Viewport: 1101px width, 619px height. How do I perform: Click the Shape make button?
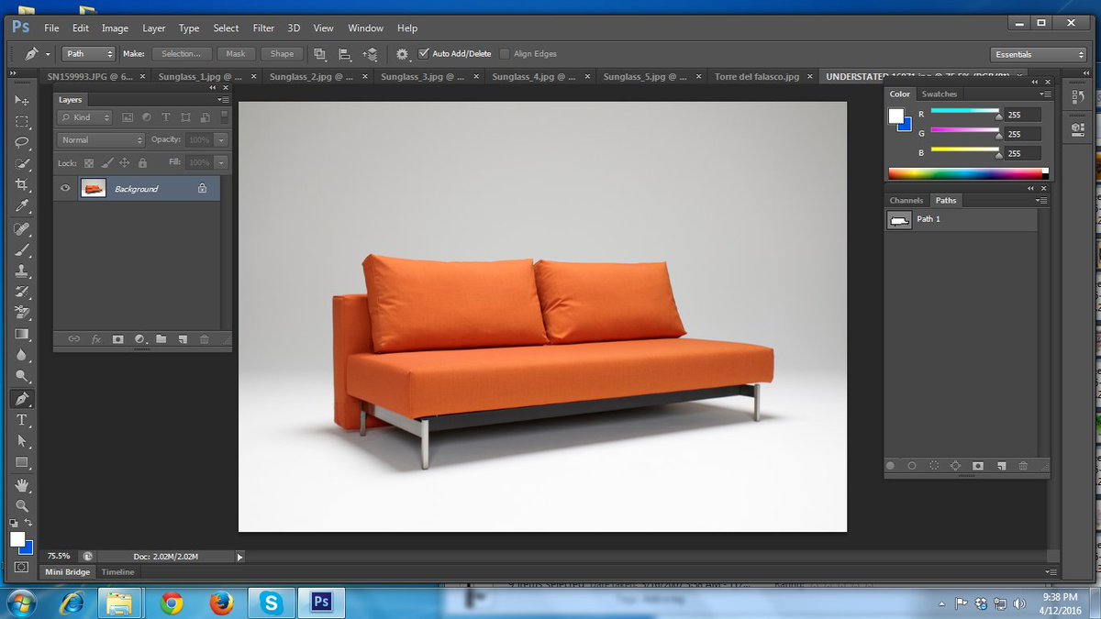(x=282, y=54)
